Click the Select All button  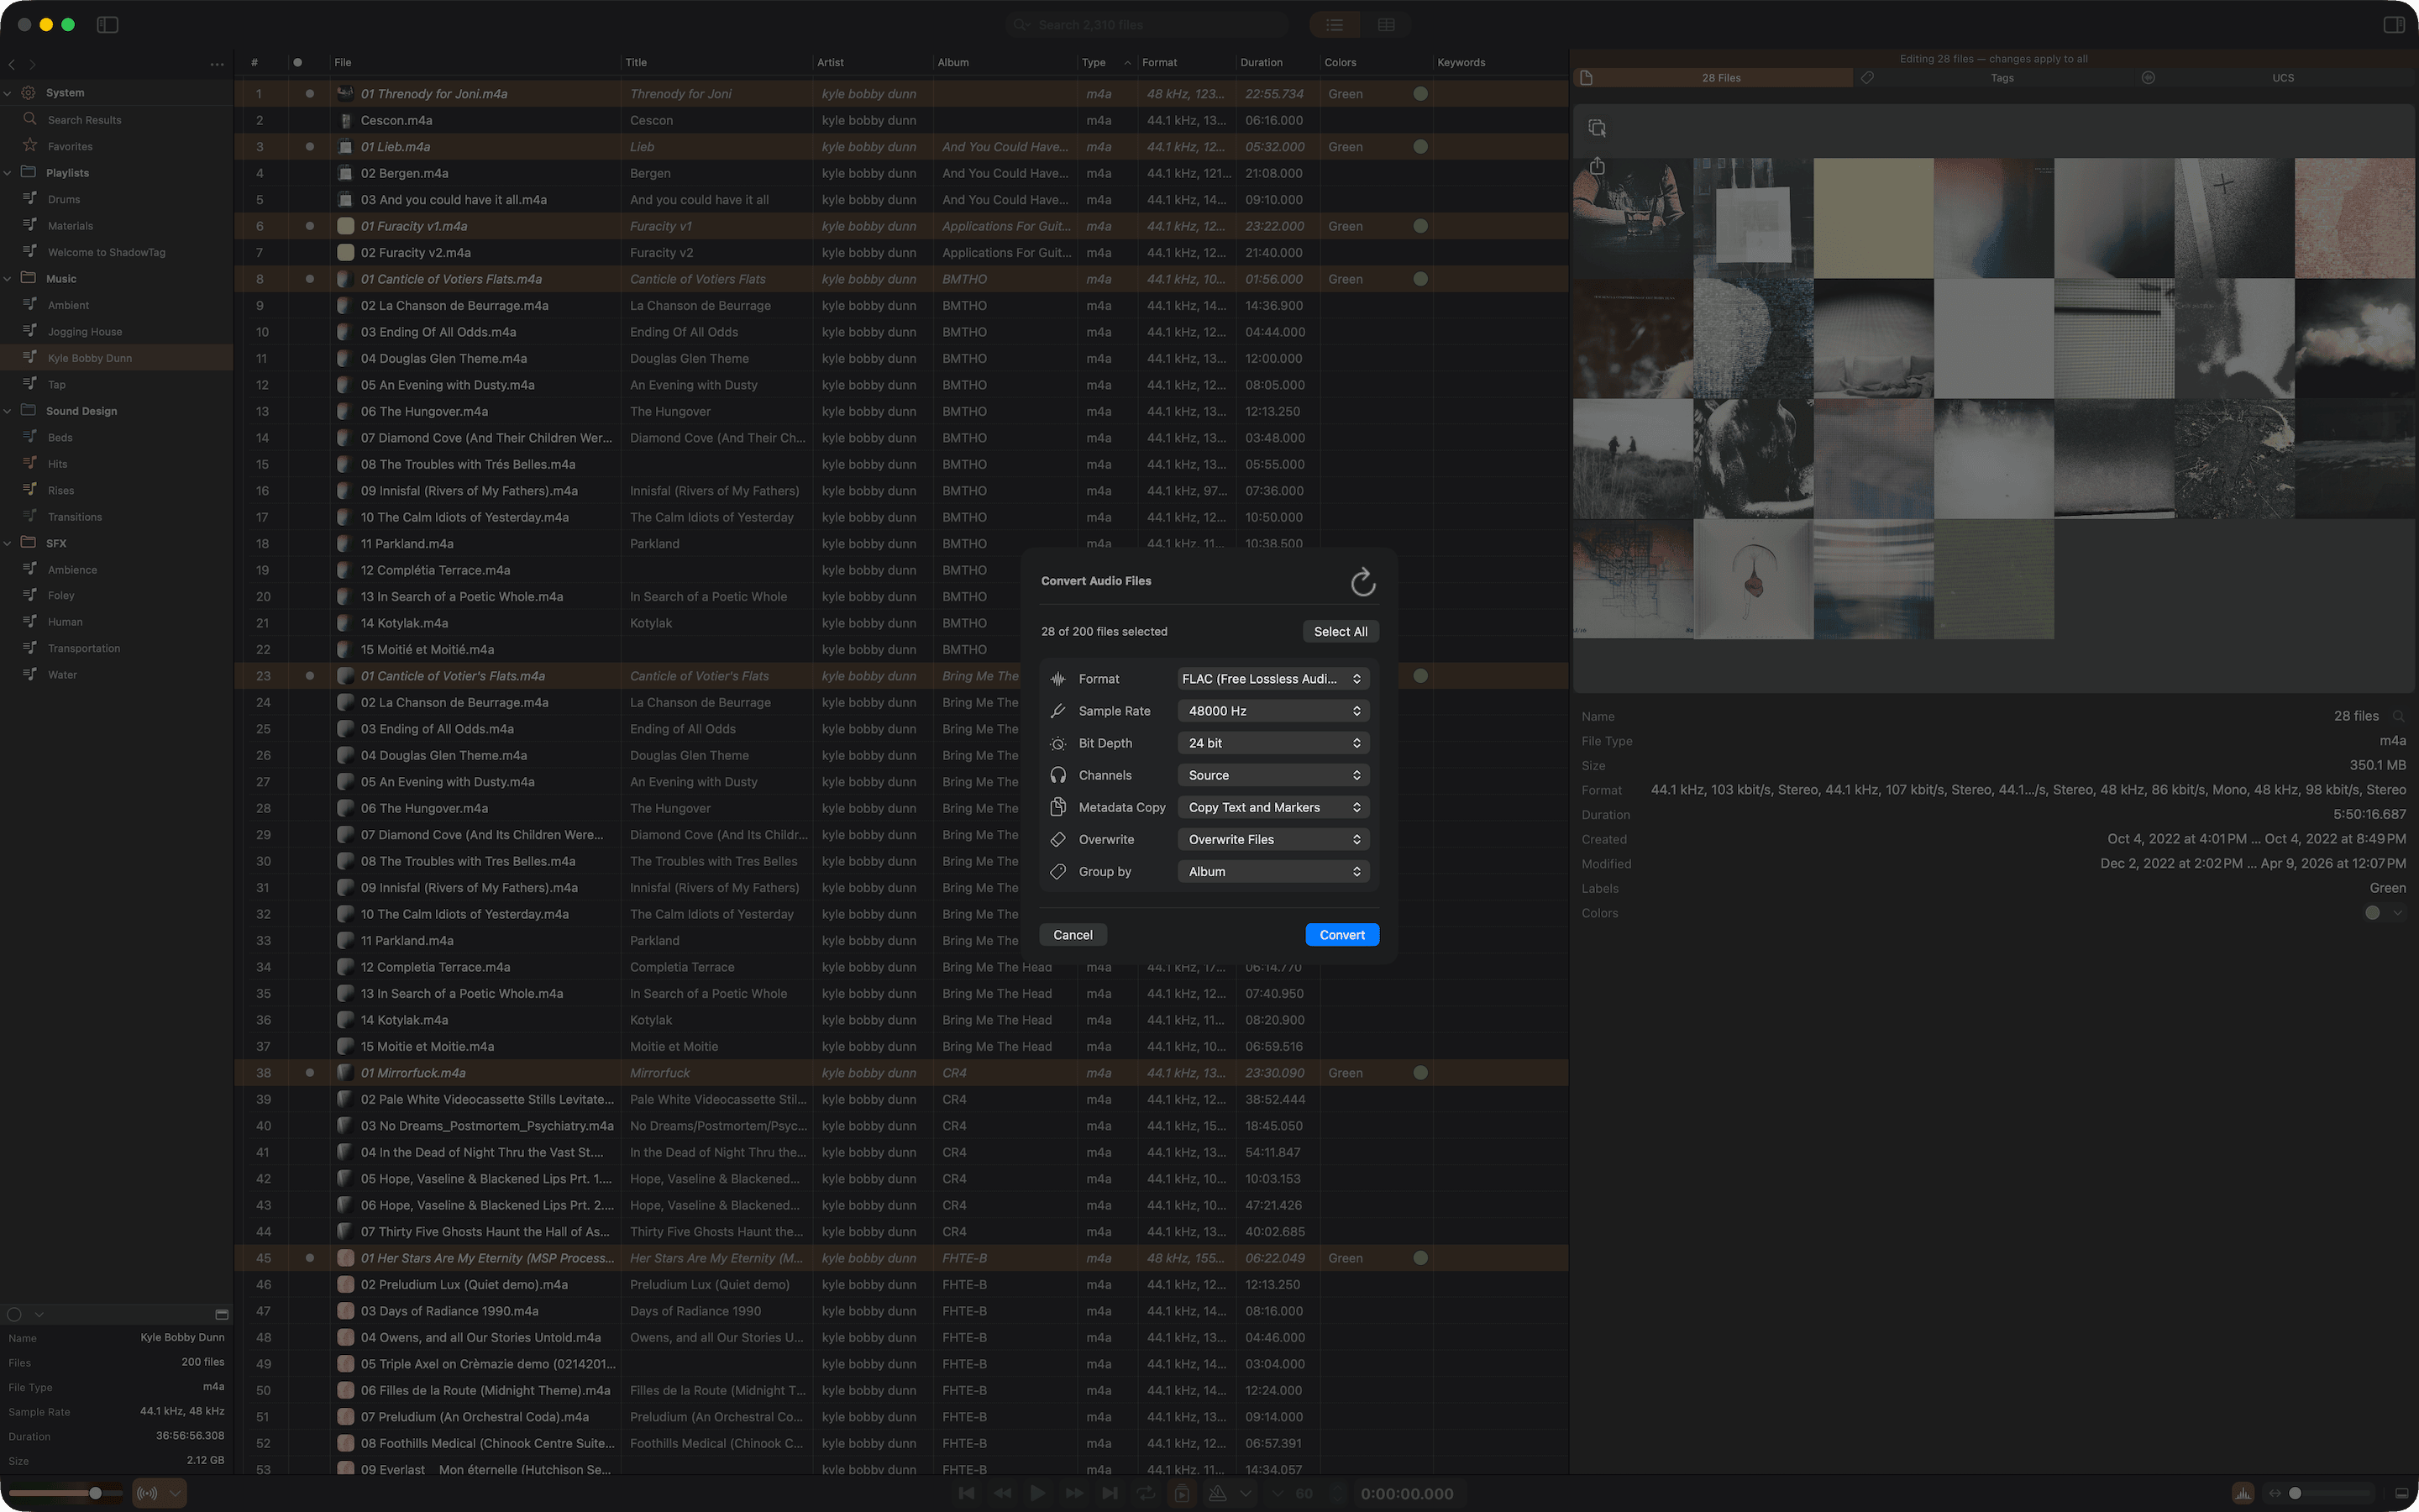1340,631
